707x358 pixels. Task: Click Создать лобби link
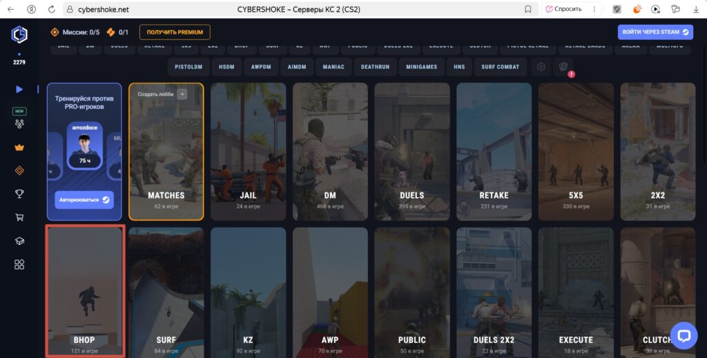(x=155, y=94)
